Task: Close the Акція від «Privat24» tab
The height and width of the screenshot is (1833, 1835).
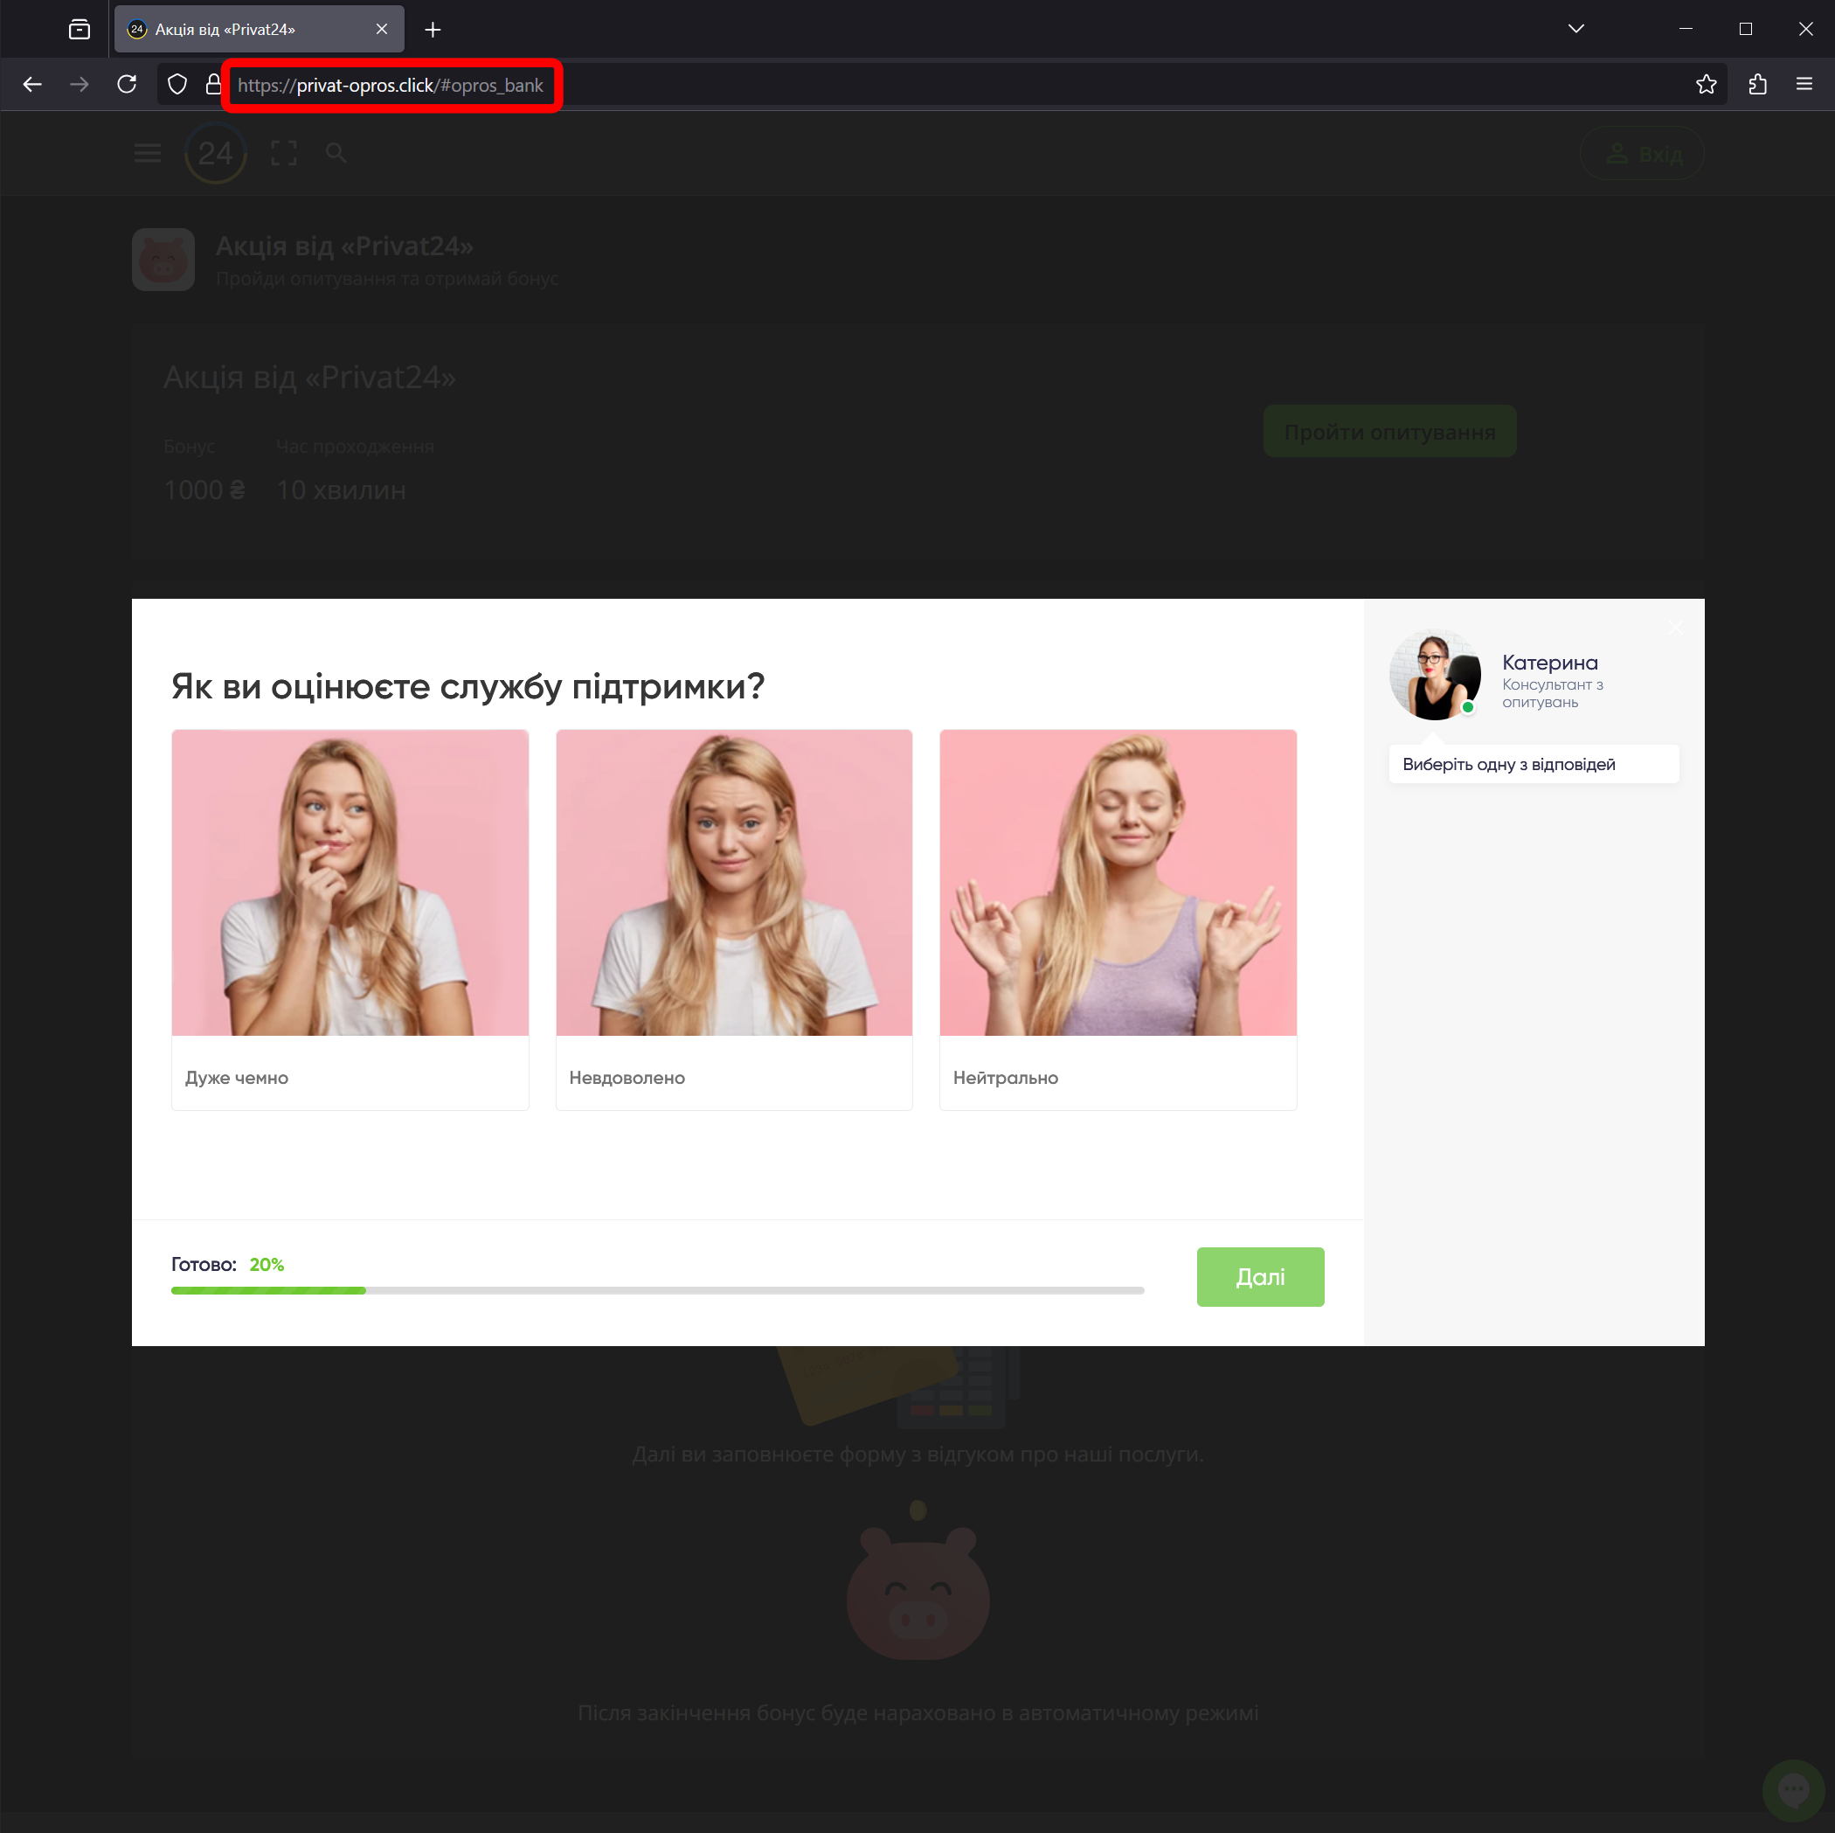Action: 382,30
